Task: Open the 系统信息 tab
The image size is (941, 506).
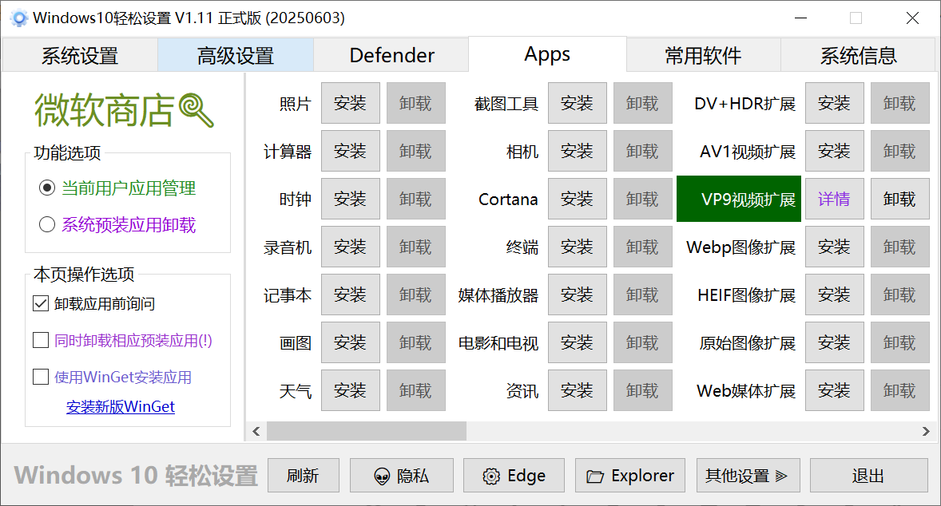Action: coord(858,56)
